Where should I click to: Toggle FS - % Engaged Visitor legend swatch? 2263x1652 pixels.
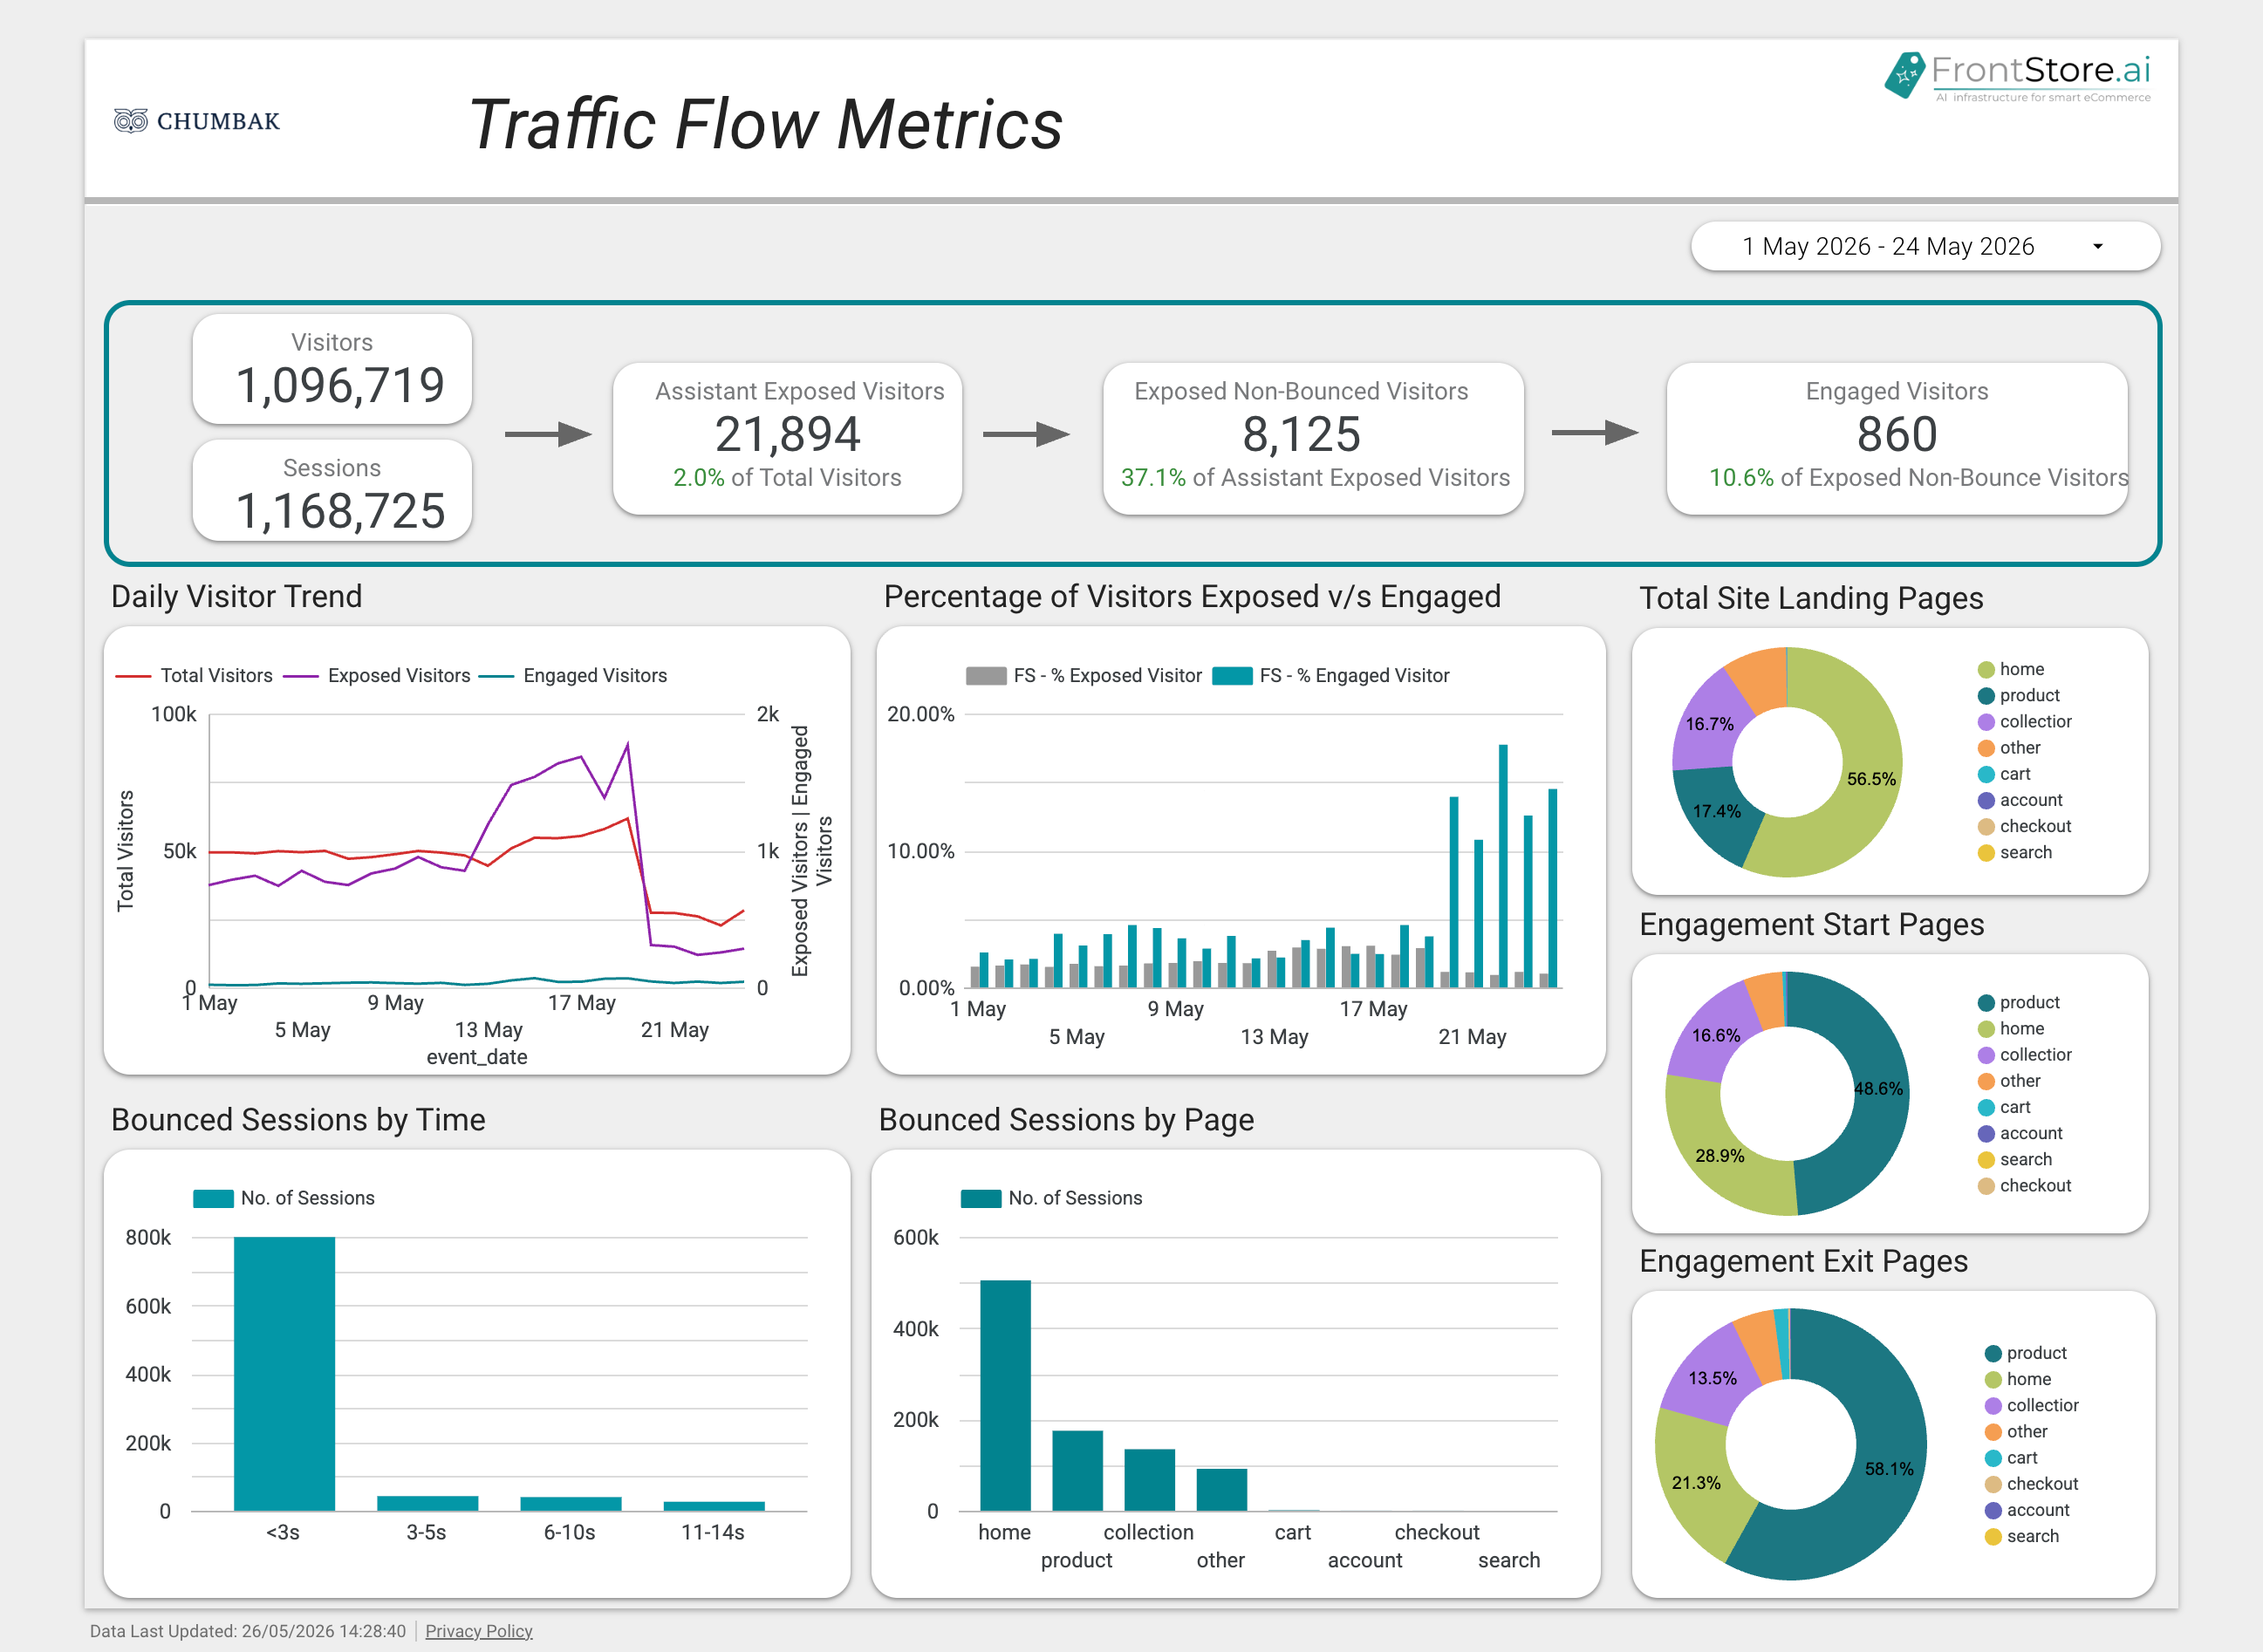[1232, 675]
